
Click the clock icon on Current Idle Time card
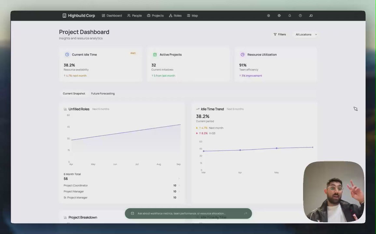[x=67, y=55]
